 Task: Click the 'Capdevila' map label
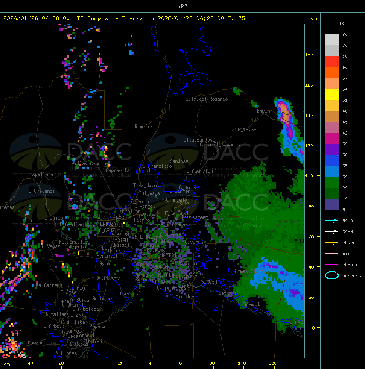(x=118, y=170)
